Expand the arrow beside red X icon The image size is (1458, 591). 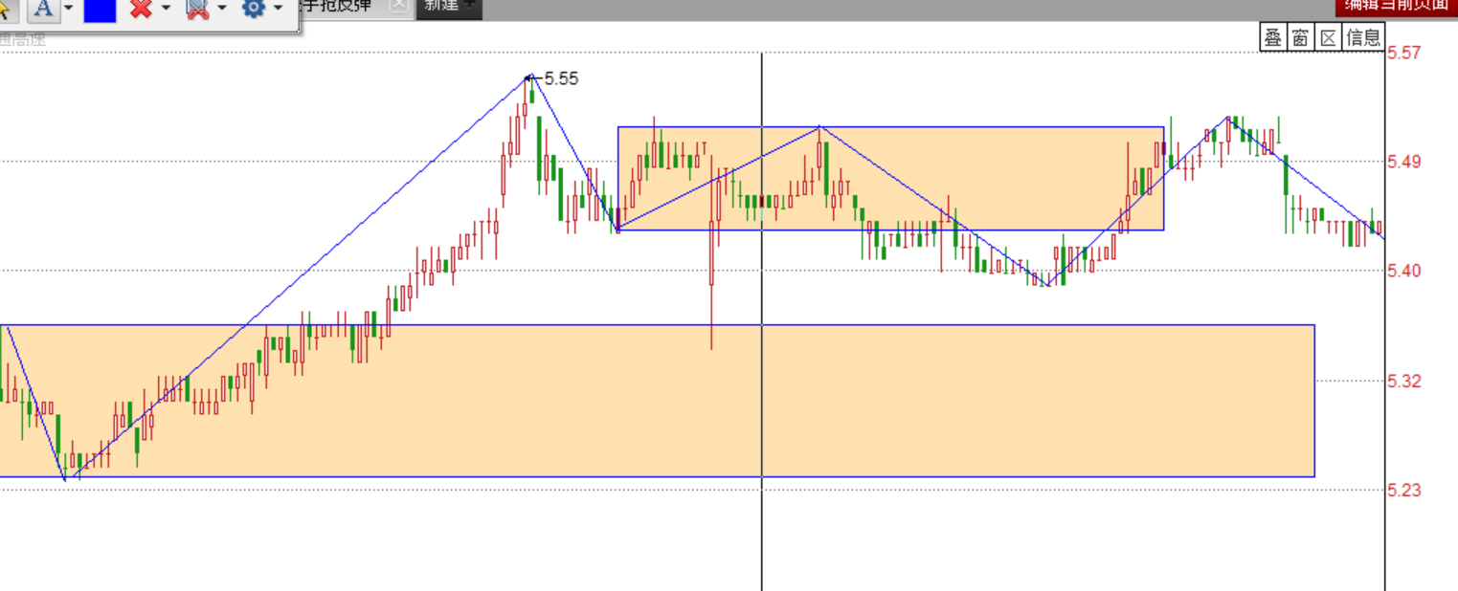tap(166, 9)
